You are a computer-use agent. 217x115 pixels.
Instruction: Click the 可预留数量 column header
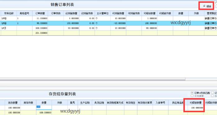(118, 13)
